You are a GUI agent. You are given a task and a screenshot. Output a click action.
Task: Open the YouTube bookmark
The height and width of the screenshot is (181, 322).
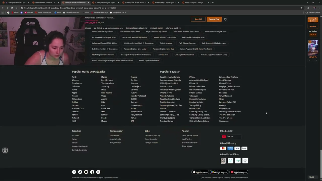click(29, 12)
